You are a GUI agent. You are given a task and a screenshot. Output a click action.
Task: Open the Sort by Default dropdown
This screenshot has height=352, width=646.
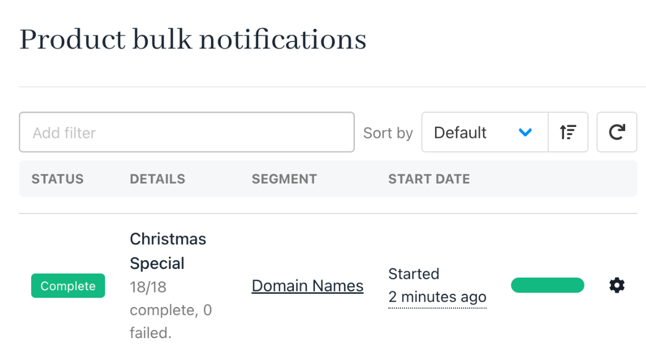coord(485,132)
